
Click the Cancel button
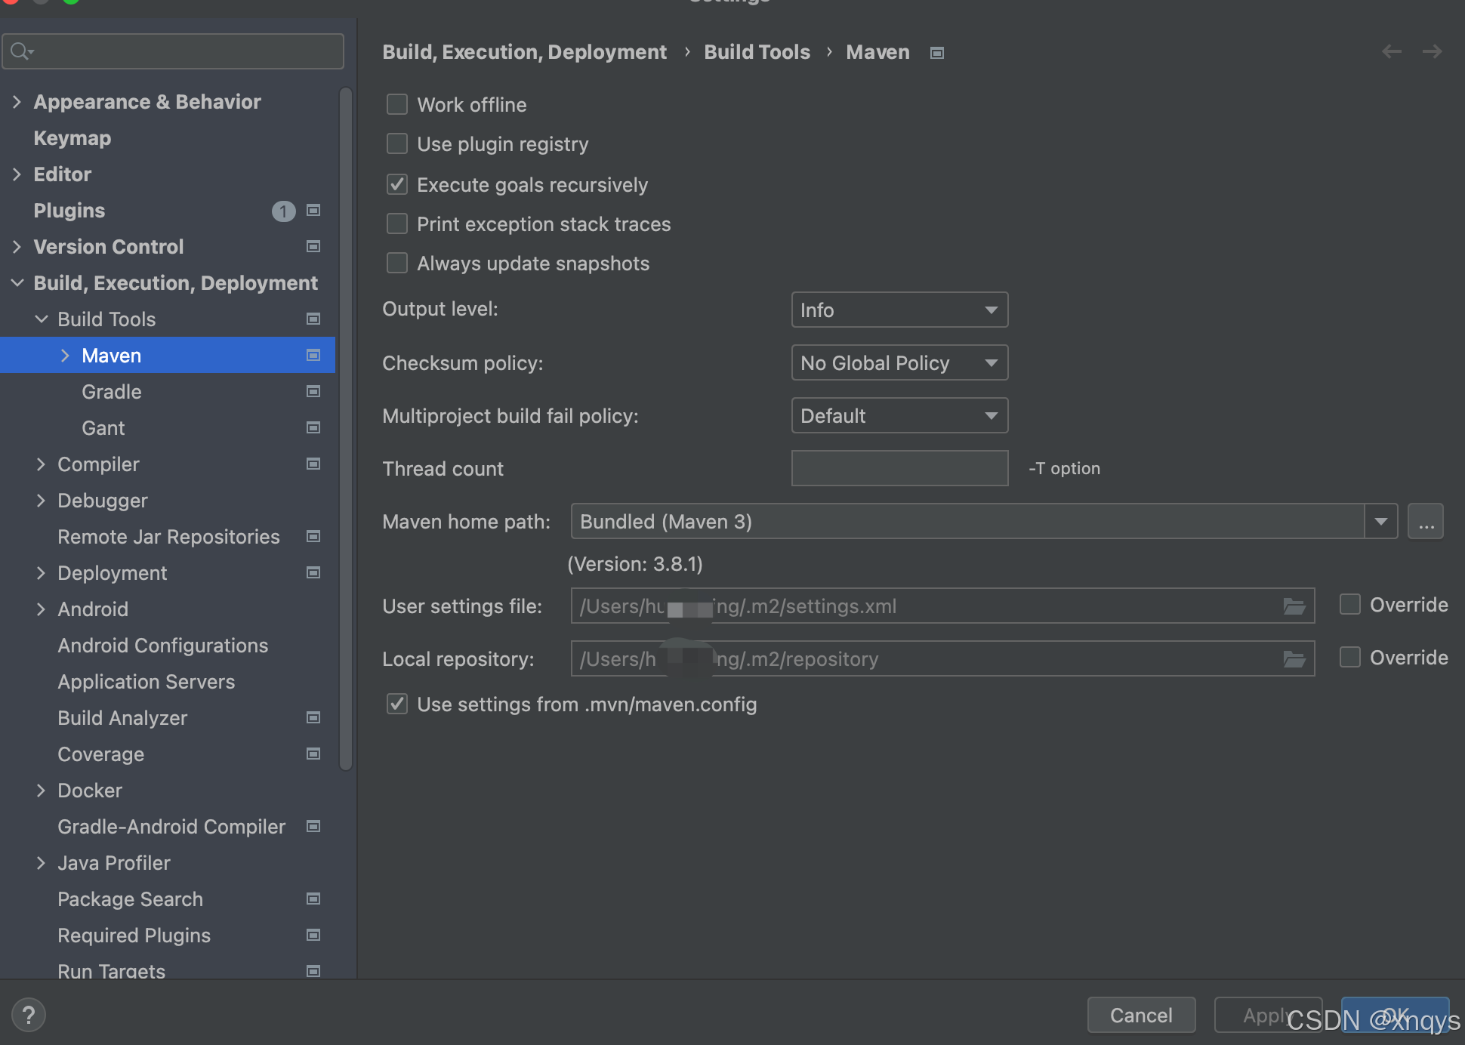click(x=1140, y=1015)
